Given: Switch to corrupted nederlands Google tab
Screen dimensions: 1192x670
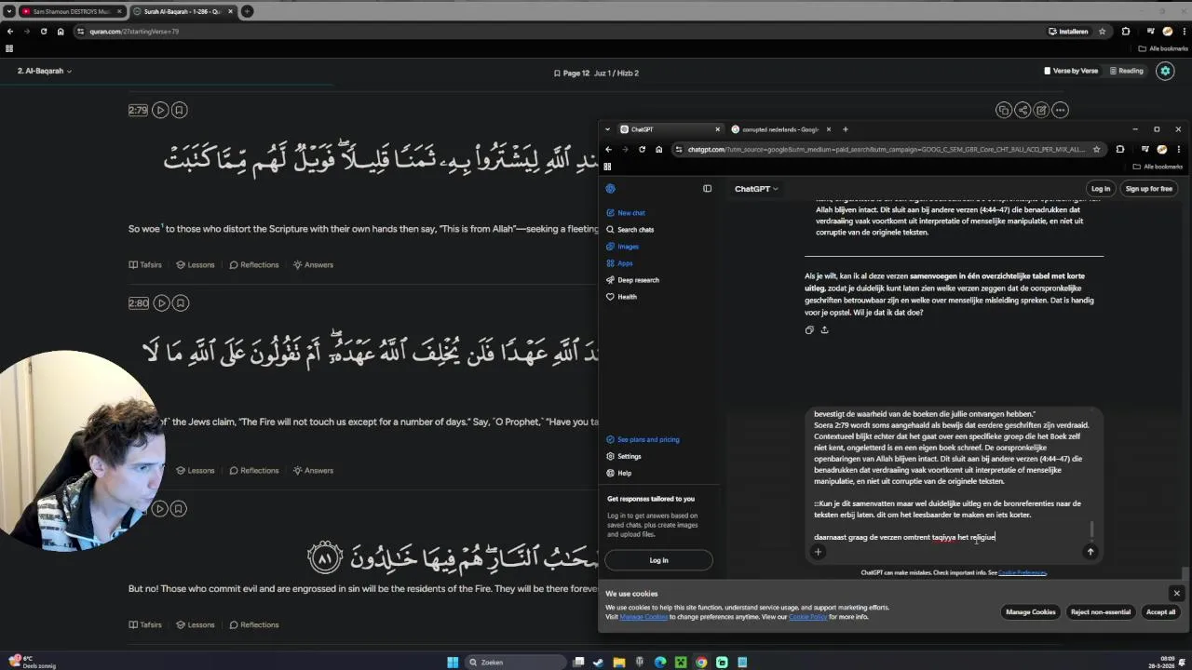Looking at the screenshot, I should pyautogui.click(x=780, y=129).
